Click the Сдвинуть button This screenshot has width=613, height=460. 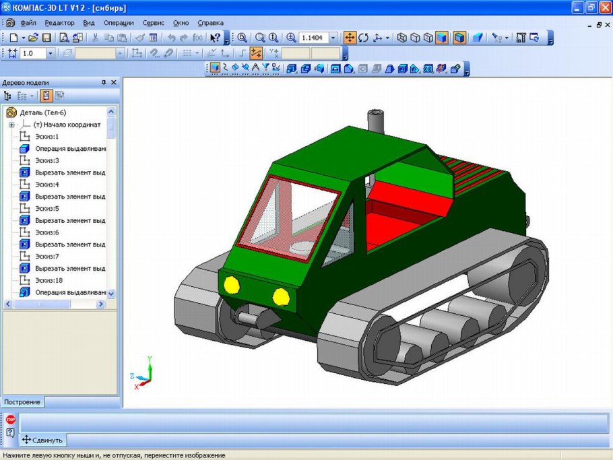pyautogui.click(x=42, y=440)
